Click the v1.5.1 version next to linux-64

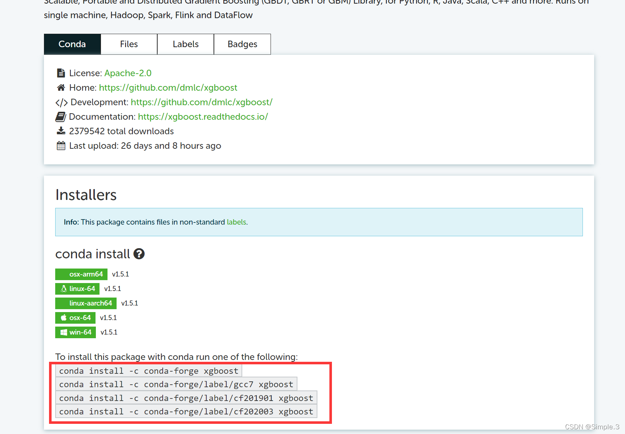click(112, 289)
